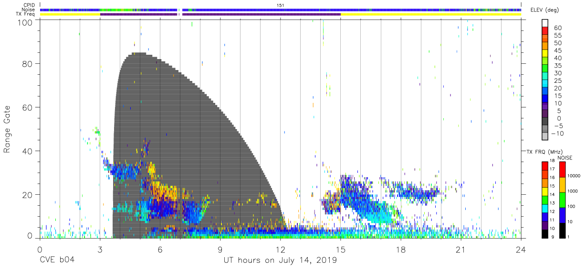Click the 6 tick on the UT hours axis
Image resolution: width=586 pixels, height=270 pixels.
click(x=160, y=250)
